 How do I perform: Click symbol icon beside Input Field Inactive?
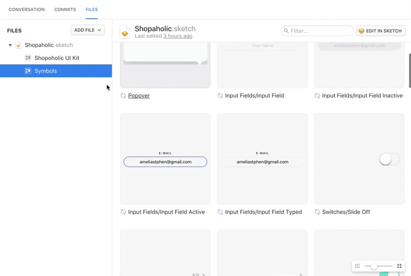pos(317,96)
